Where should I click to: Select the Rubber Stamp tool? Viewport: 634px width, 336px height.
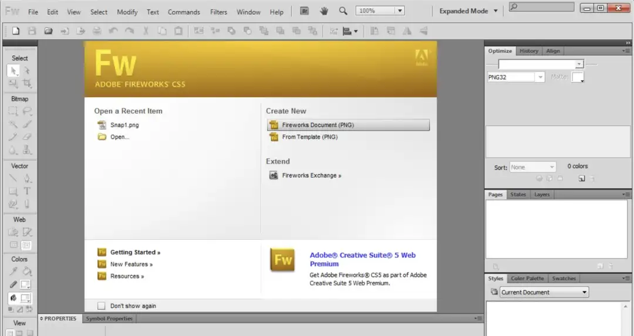click(x=26, y=150)
